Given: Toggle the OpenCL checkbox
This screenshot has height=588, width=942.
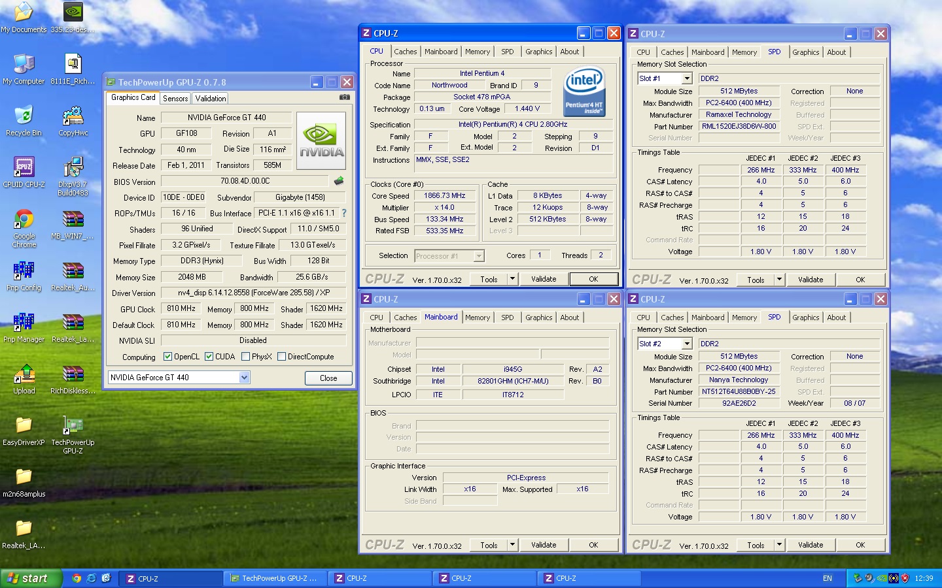Looking at the screenshot, I should pos(167,357).
